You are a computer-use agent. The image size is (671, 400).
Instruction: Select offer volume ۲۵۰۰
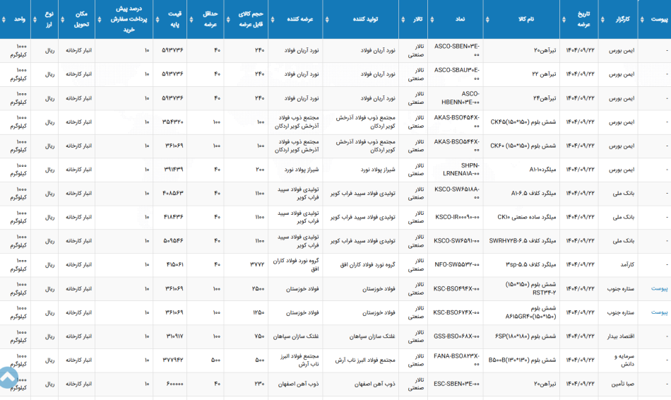click(x=259, y=288)
